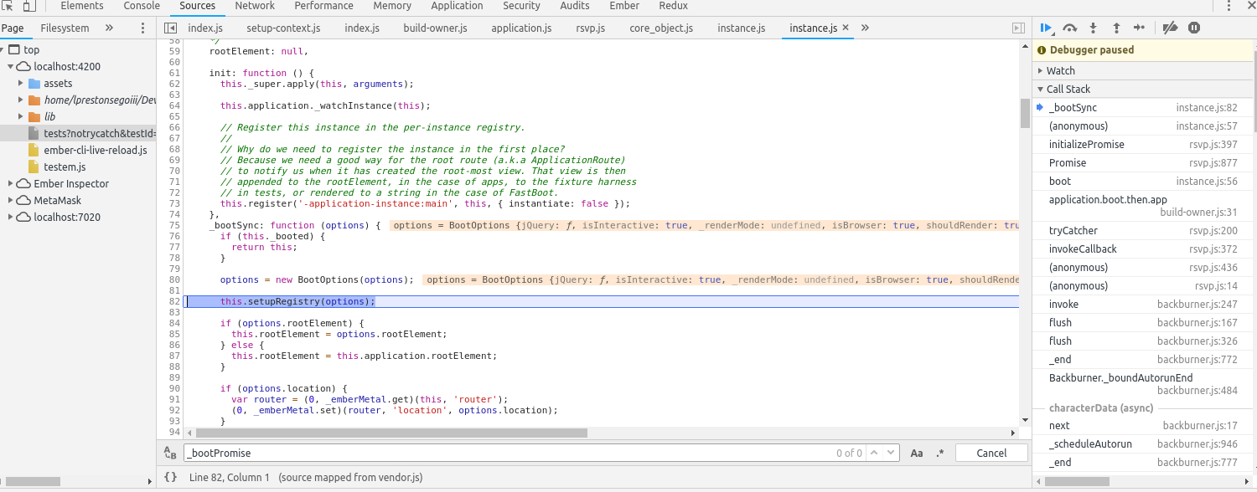
Task: Switch to the Elements panel
Action: click(x=82, y=6)
